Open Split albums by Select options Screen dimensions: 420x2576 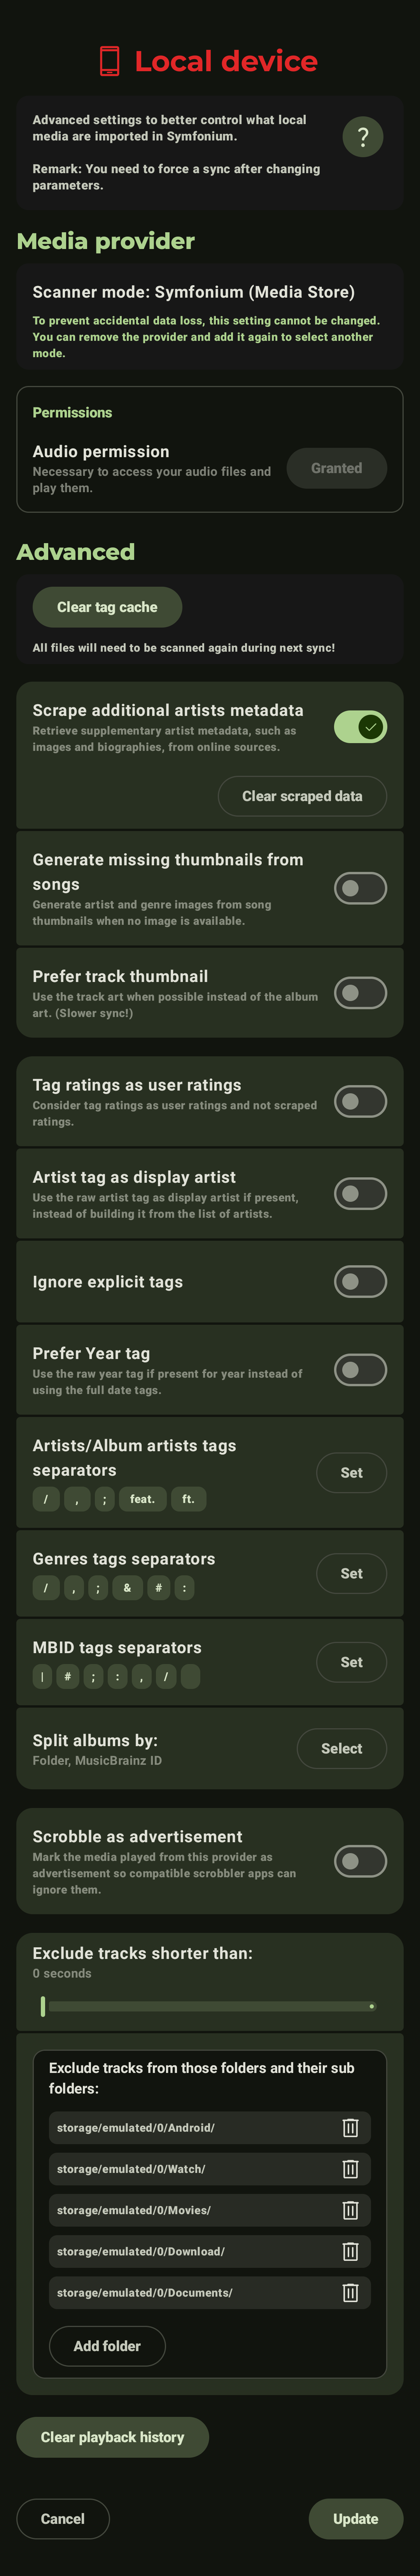(x=341, y=1748)
